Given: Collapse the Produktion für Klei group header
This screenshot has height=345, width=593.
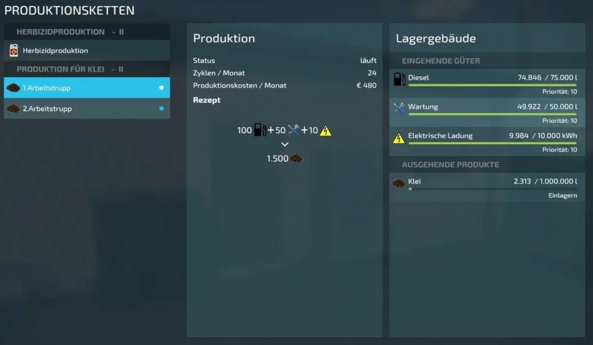Looking at the screenshot, I should [x=86, y=69].
